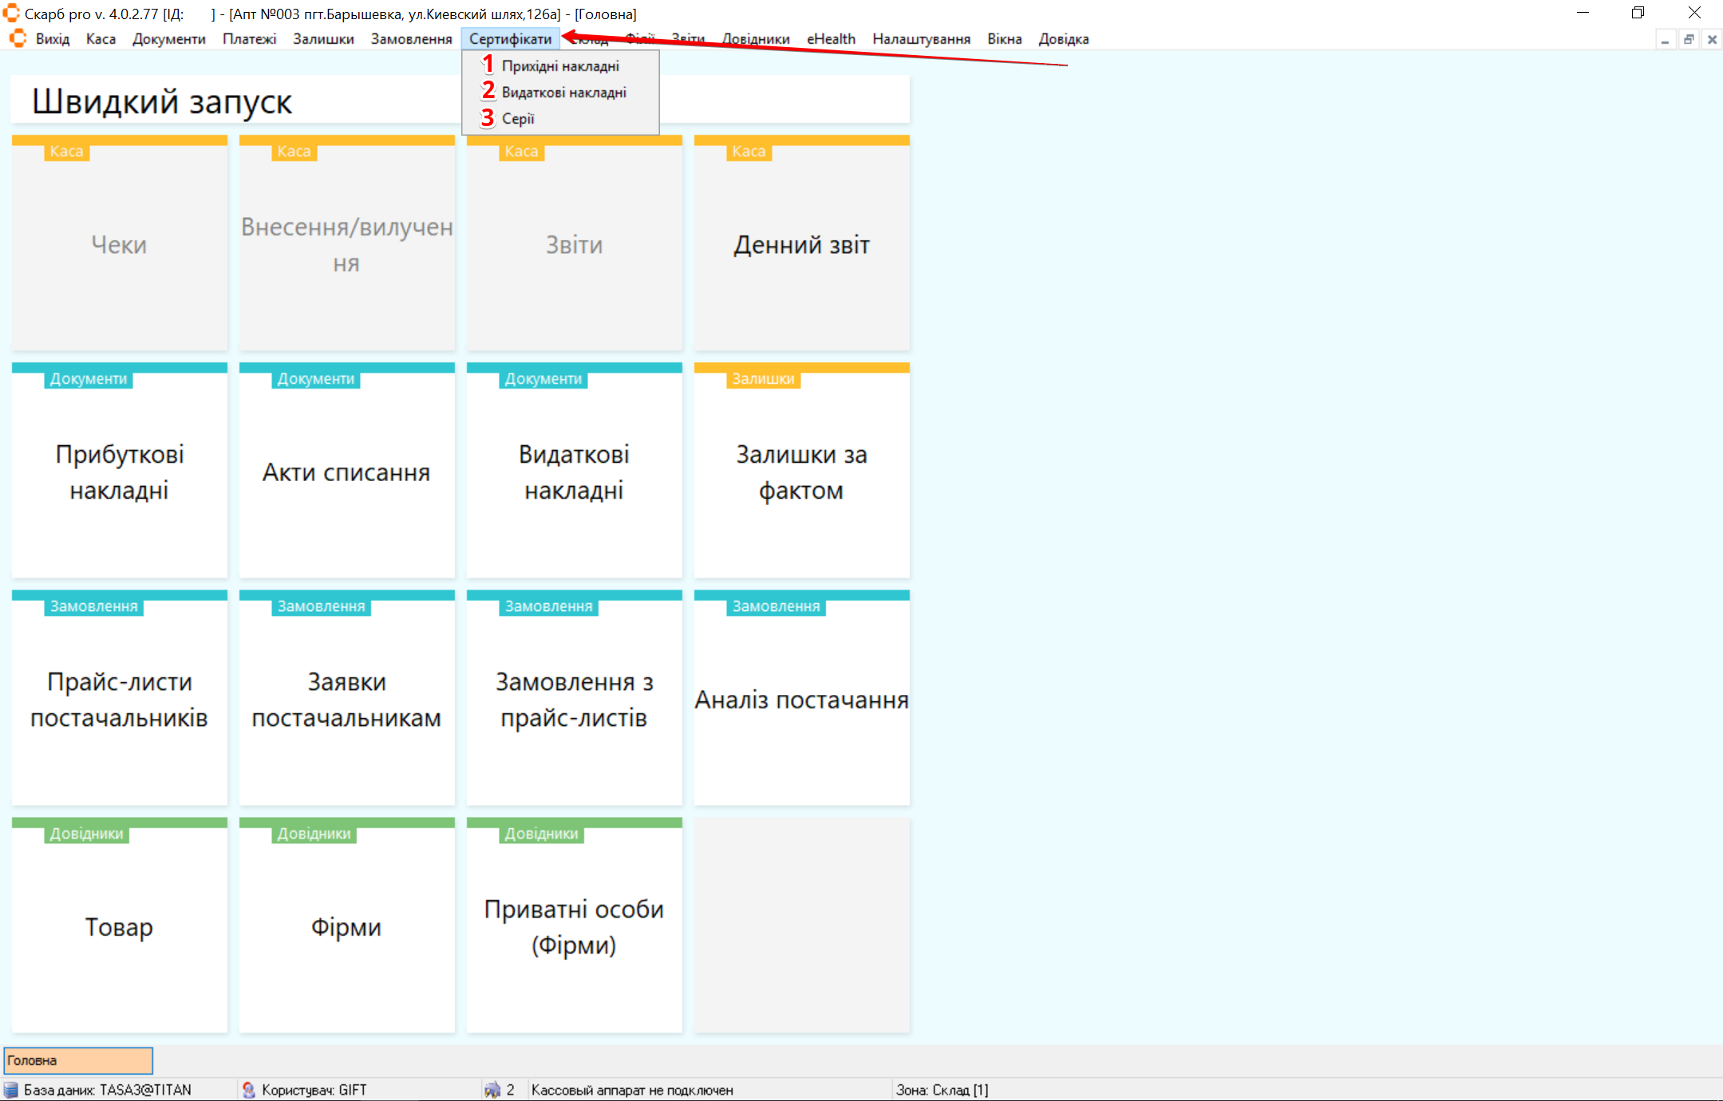Open the eHealth menu
The width and height of the screenshot is (1723, 1101).
click(x=830, y=39)
